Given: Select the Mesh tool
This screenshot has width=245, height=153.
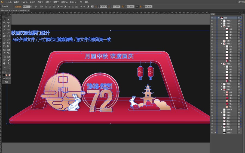Looking at the screenshot, I should click(x=4, y=50).
